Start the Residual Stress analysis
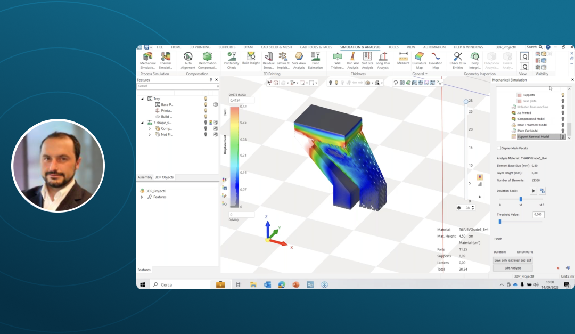575x334 pixels. 268,60
